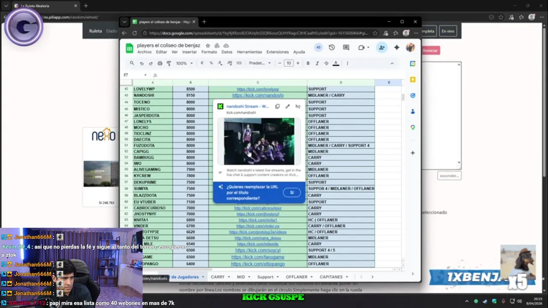The height and width of the screenshot is (308, 548).
Task: Open the text color picker
Action: 336,63
